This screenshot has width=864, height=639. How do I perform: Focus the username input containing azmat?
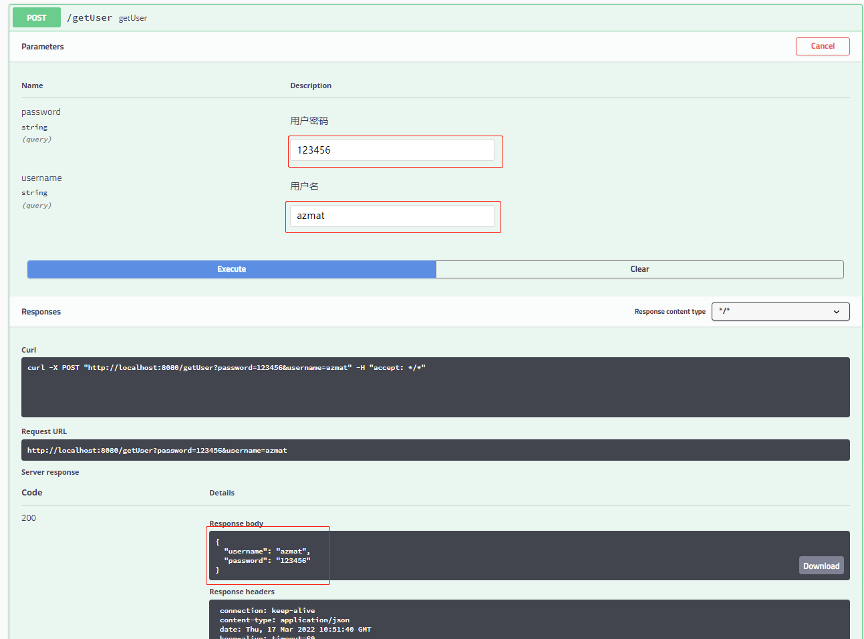392,216
